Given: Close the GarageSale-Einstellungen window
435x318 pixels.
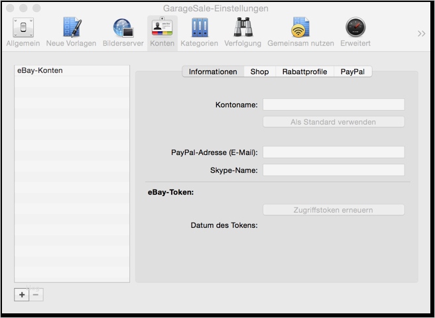Looking at the screenshot, I should tap(10, 8).
